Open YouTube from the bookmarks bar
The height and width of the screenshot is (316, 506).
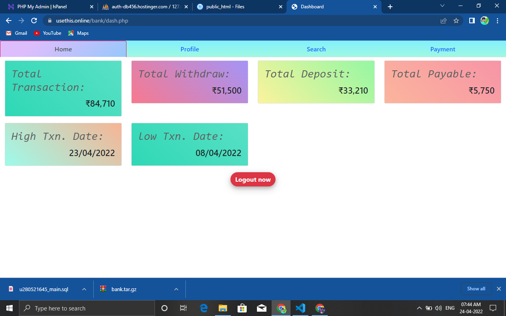47,33
